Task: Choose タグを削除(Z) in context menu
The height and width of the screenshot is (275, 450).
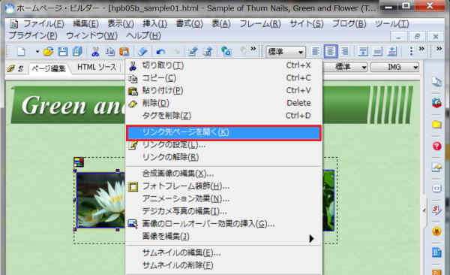Action: 223,116
